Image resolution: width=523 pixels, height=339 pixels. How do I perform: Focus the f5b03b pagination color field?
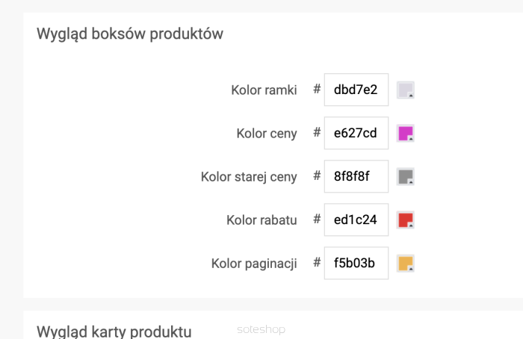click(x=356, y=263)
